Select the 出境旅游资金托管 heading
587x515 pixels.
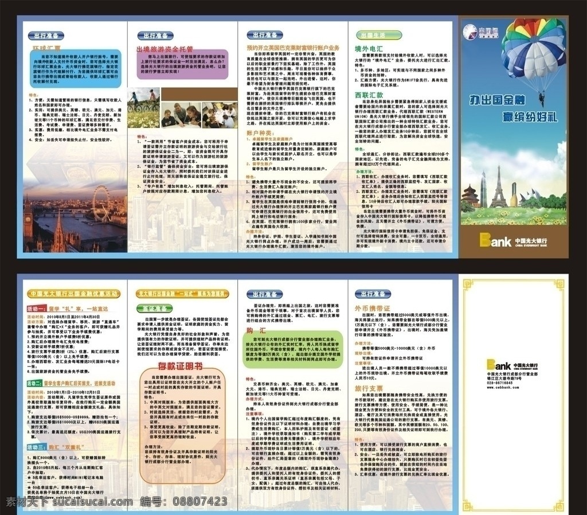pos(165,49)
